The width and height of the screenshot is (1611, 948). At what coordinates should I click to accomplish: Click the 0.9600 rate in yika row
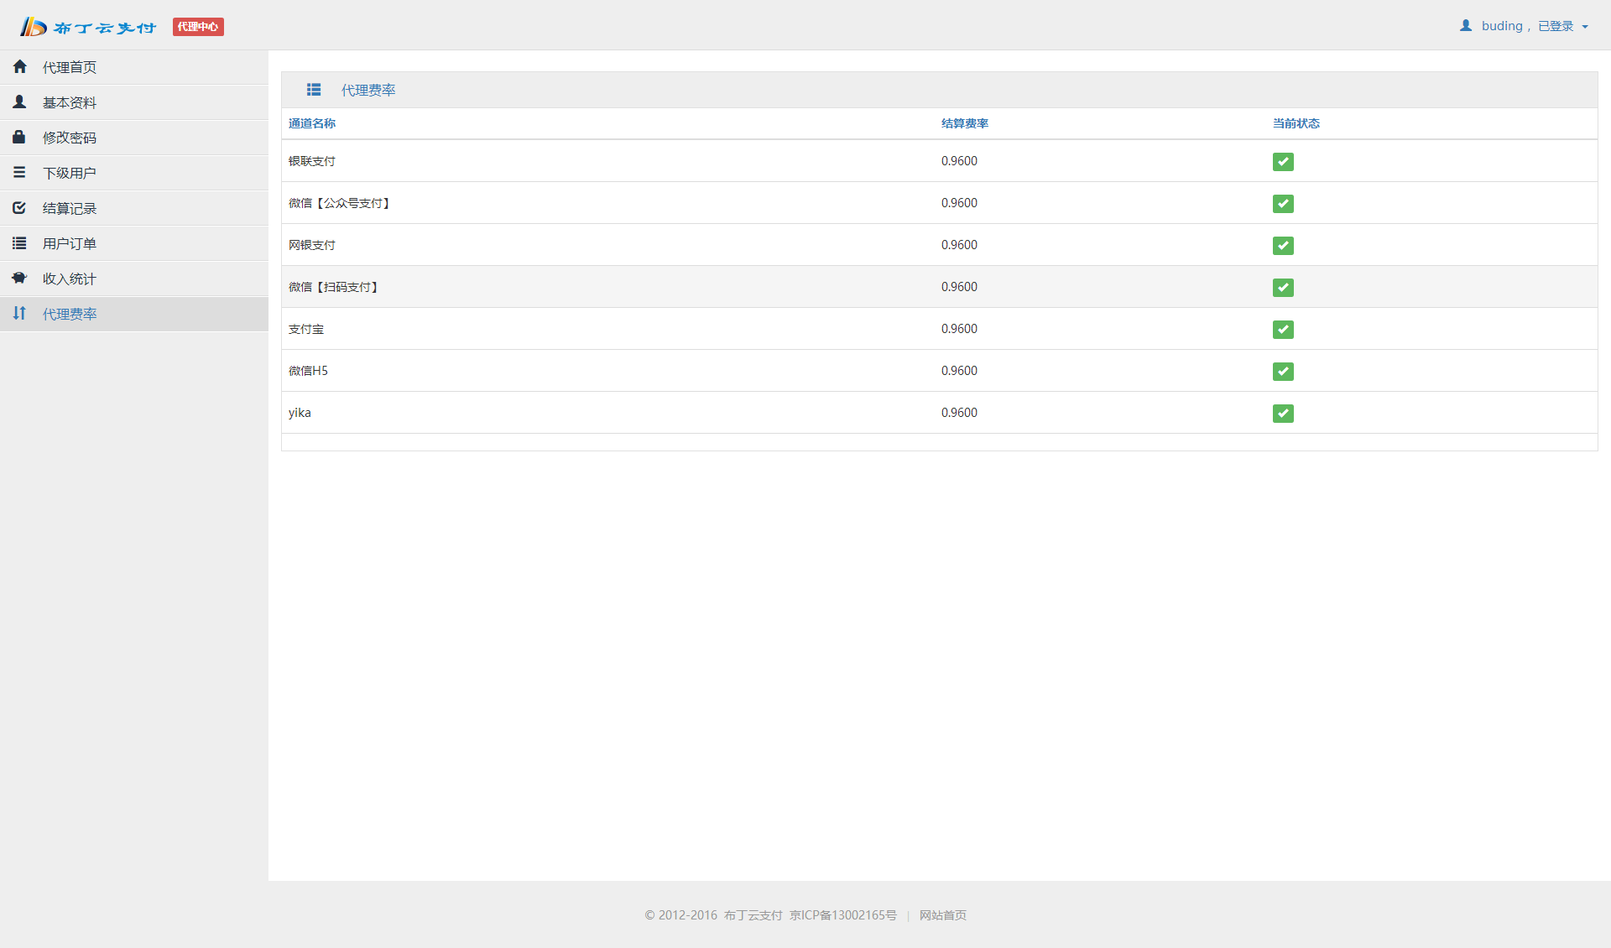[959, 413]
